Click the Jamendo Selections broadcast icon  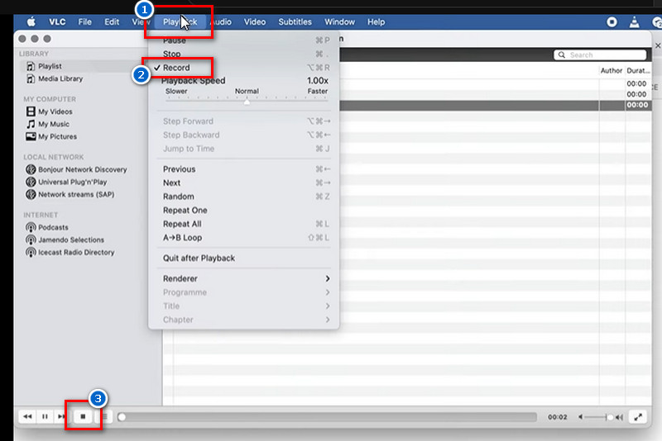coord(31,239)
